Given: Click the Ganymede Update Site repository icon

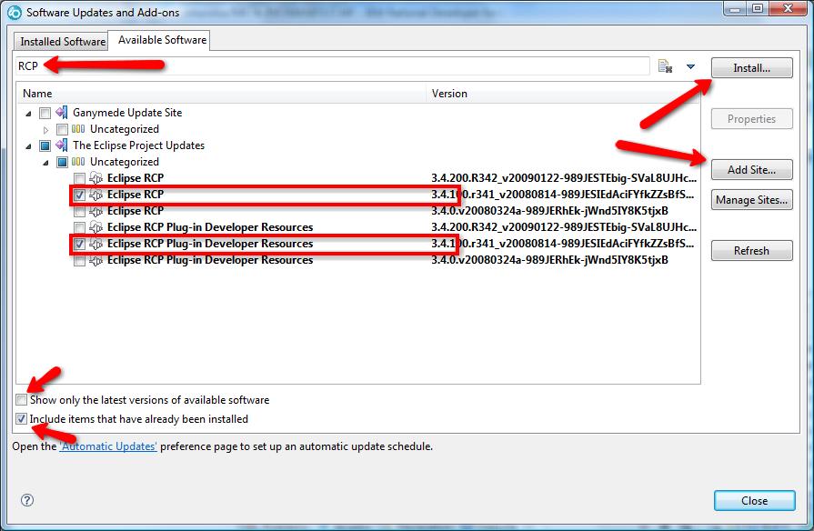Looking at the screenshot, I should click(62, 112).
